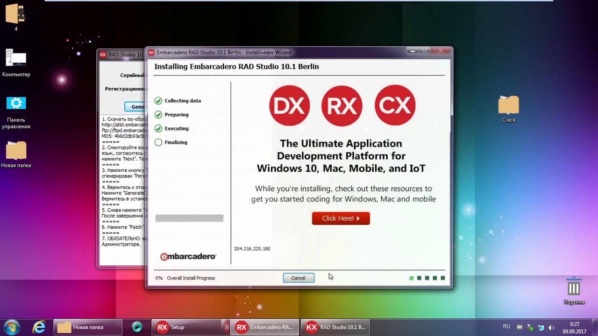598x336 pixels.
Task: Click step 6 Нажмите "Patch" text in keygen
Action: click(x=123, y=227)
